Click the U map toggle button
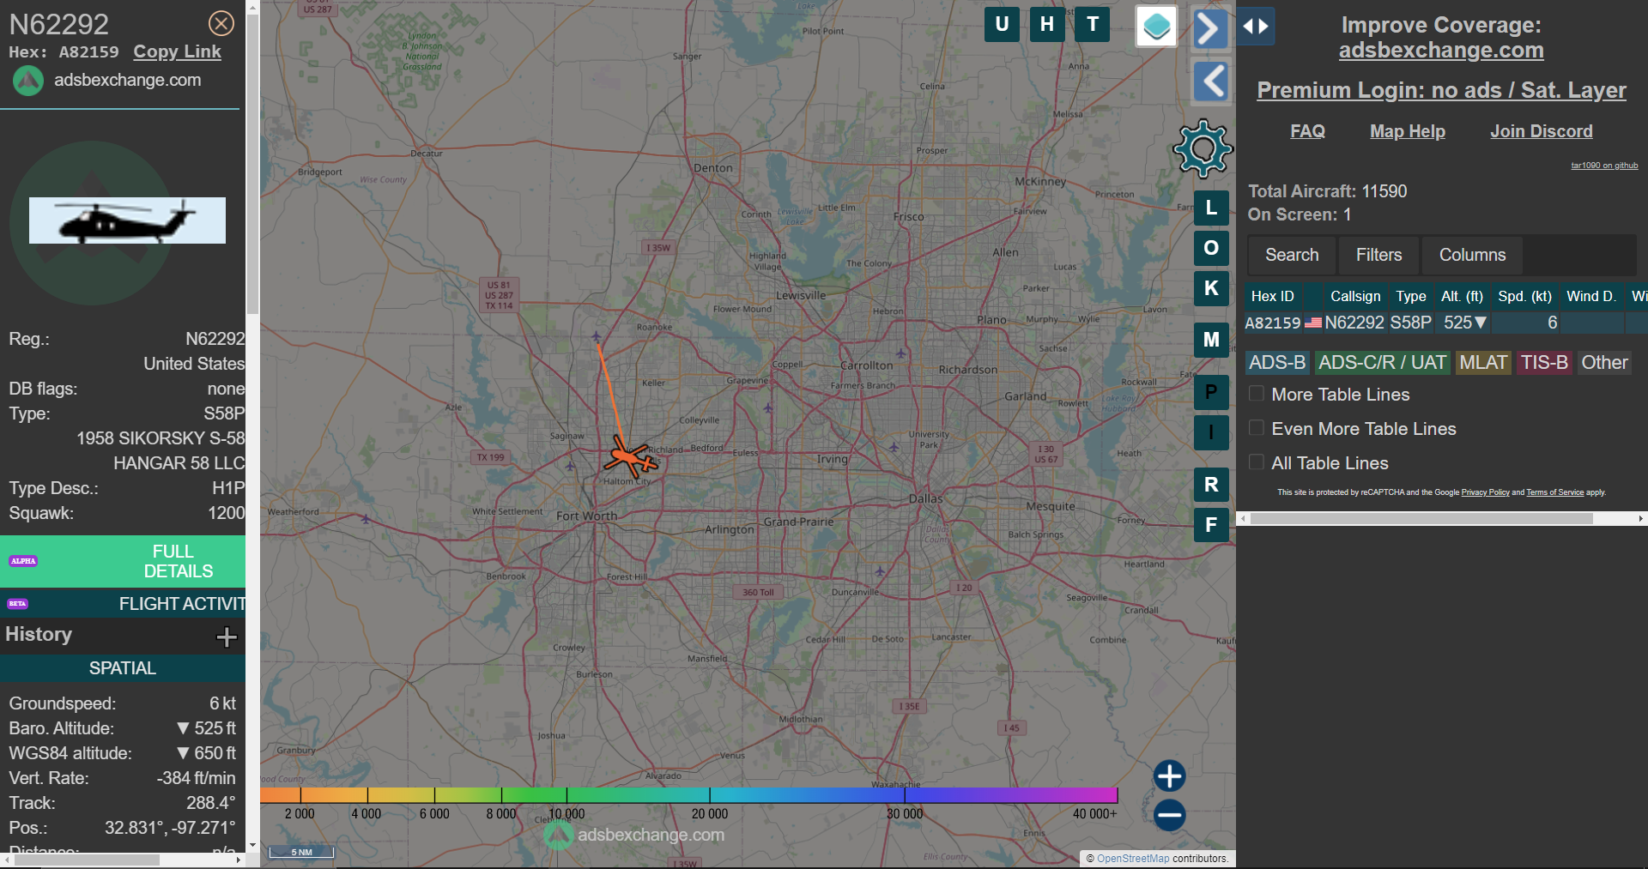1648x869 pixels. tap(1002, 24)
